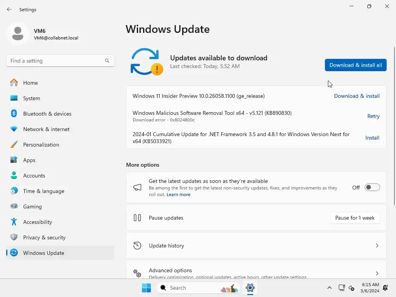Click Download & install all button

(356, 65)
